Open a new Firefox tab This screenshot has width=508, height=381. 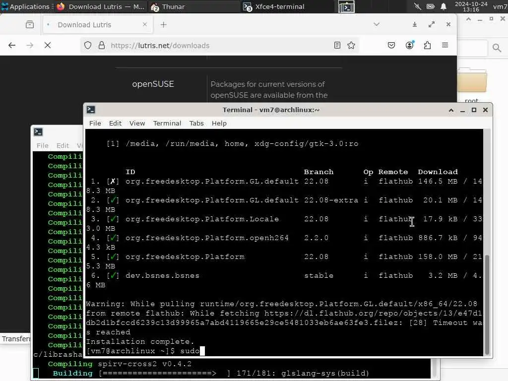(163, 25)
